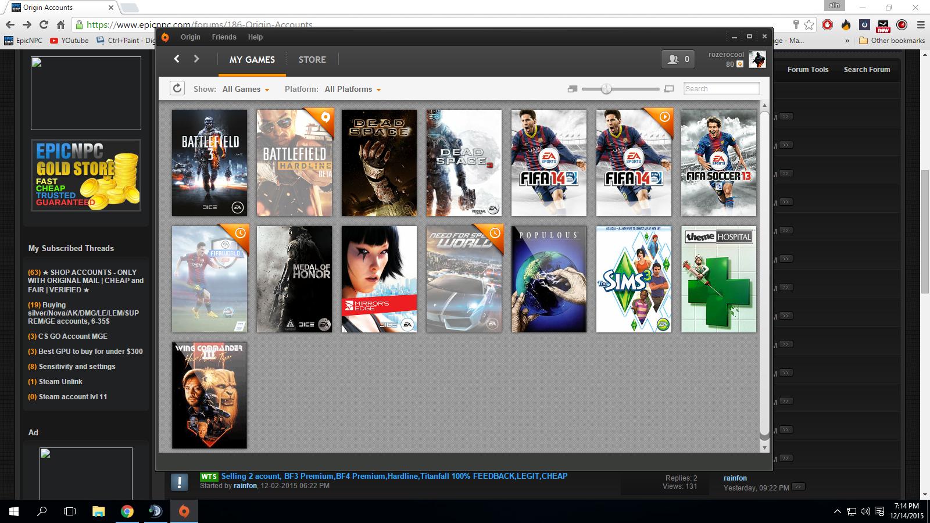Click the large tile size icon
930x523 pixels.
pyautogui.click(x=669, y=89)
